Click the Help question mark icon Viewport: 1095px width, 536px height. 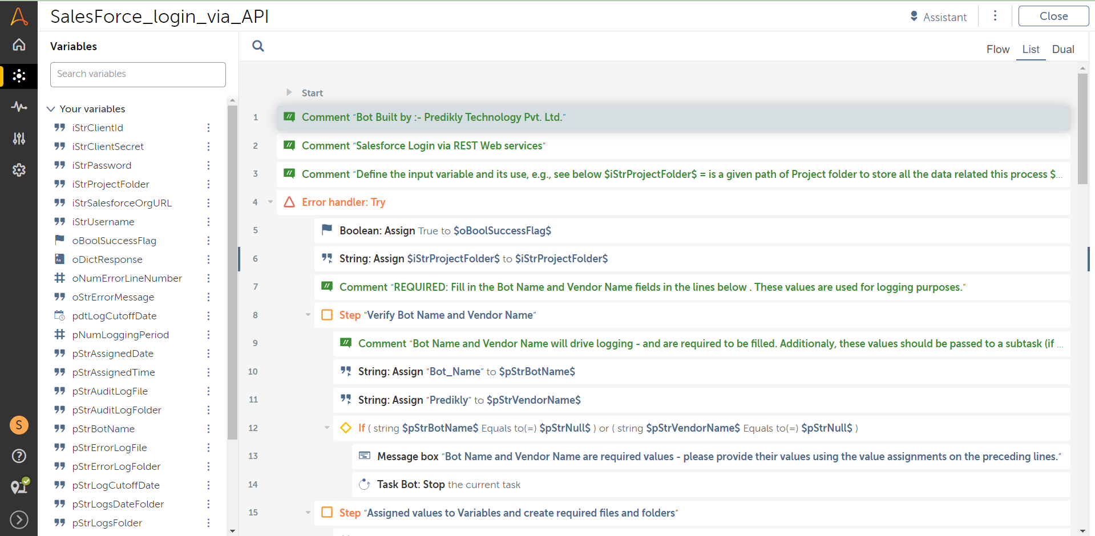(19, 456)
